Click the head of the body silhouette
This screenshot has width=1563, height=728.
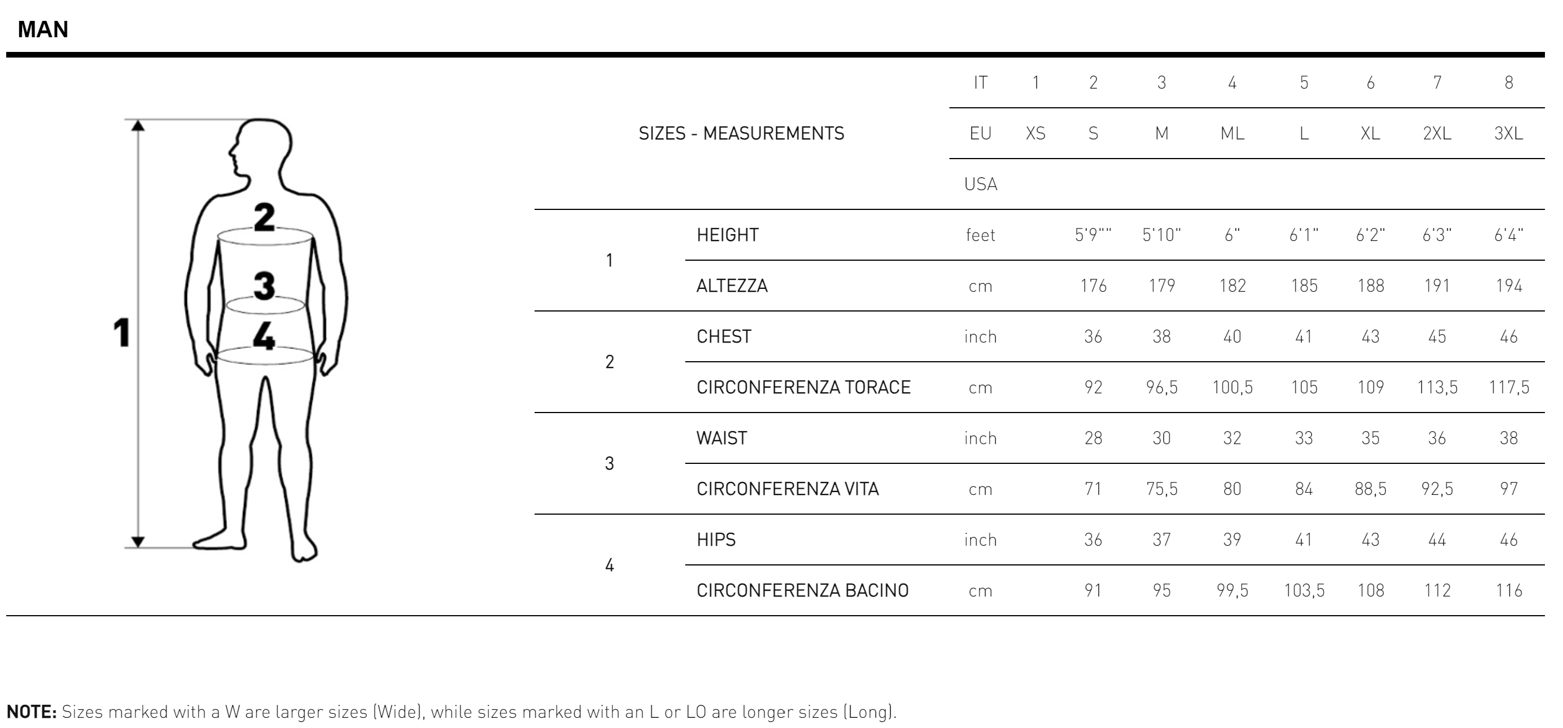click(x=262, y=146)
